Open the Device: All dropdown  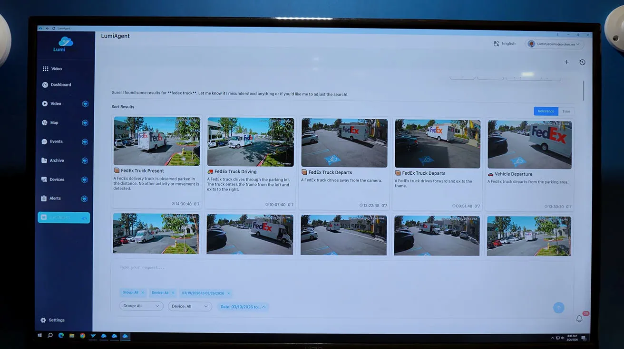click(x=190, y=306)
